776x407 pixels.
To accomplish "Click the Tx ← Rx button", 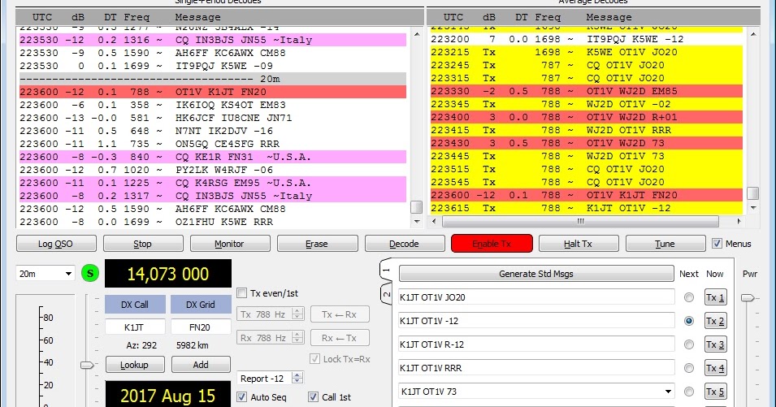I will (340, 314).
